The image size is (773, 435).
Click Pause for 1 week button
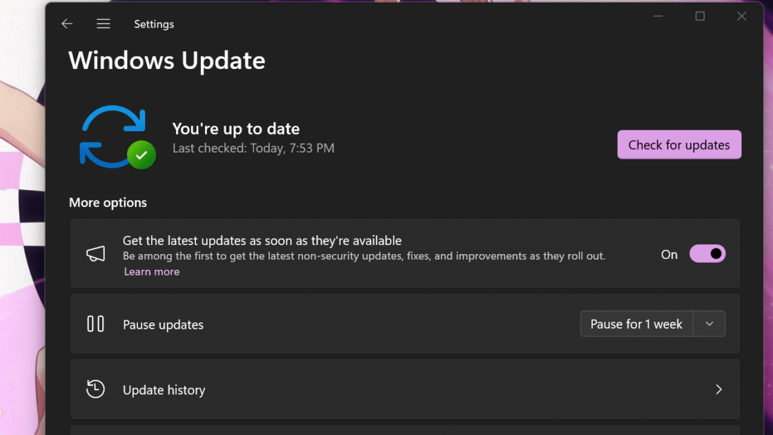636,324
